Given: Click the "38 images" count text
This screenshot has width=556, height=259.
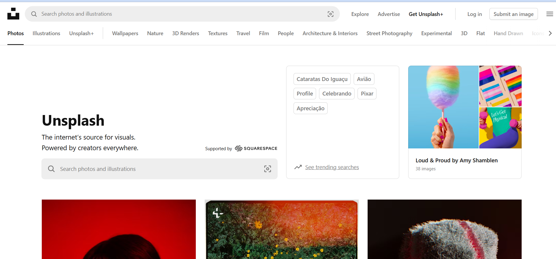Looking at the screenshot, I should pyautogui.click(x=426, y=169).
